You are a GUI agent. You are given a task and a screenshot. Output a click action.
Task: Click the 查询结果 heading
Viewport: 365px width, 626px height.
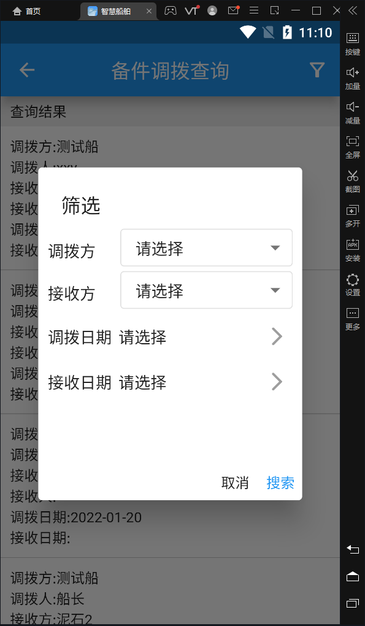pyautogui.click(x=38, y=112)
